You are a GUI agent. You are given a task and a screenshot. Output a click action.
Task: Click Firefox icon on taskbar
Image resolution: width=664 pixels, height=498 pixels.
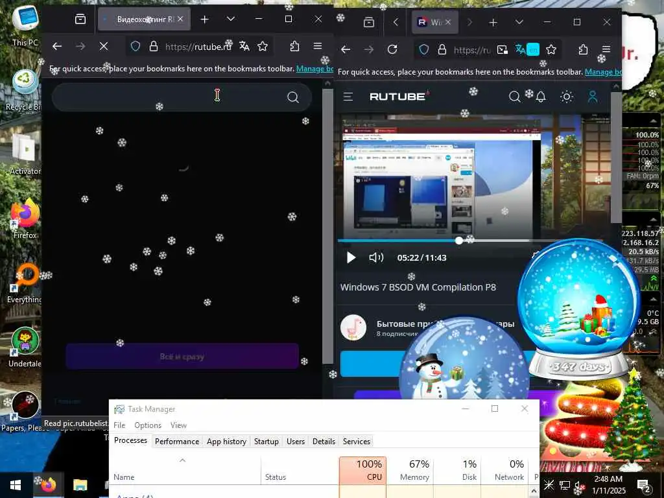tap(48, 485)
